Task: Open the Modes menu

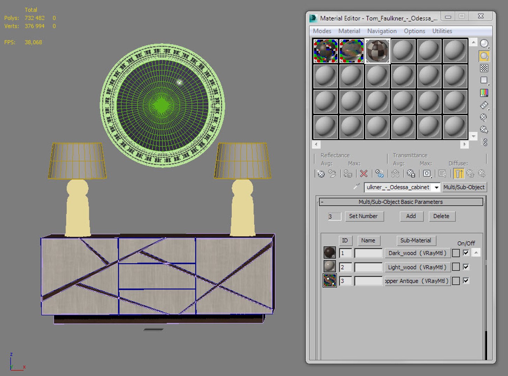Action: click(322, 31)
